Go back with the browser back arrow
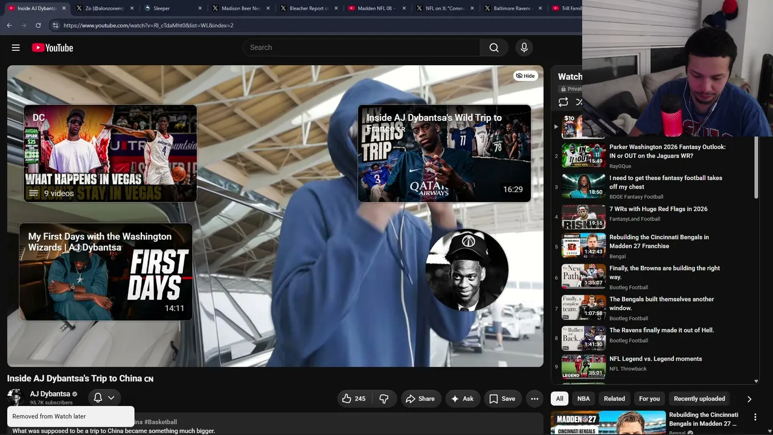Viewport: 773px width, 435px height. pos(9,25)
